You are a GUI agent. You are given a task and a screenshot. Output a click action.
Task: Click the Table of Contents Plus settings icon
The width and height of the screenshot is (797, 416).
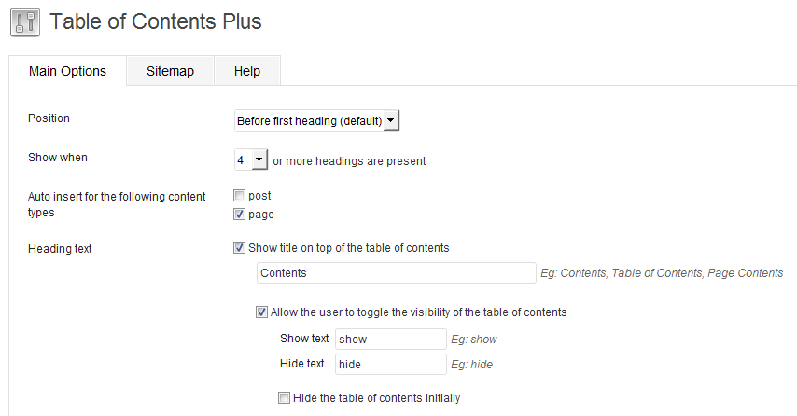(24, 22)
